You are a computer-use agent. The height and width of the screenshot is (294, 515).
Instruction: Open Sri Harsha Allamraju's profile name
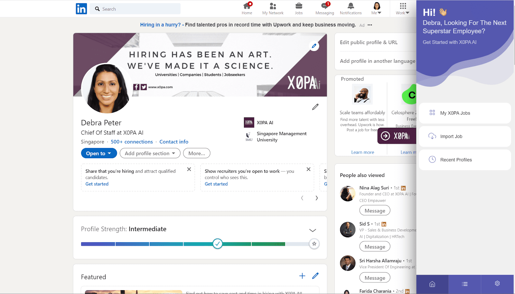(380, 261)
